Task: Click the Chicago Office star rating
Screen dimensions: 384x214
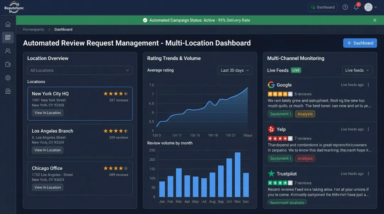Action: [x=116, y=168]
